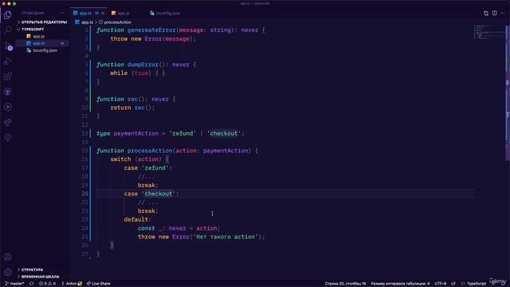Click line number 20 in the gutter
The width and height of the screenshot is (510, 287).
[x=84, y=194]
